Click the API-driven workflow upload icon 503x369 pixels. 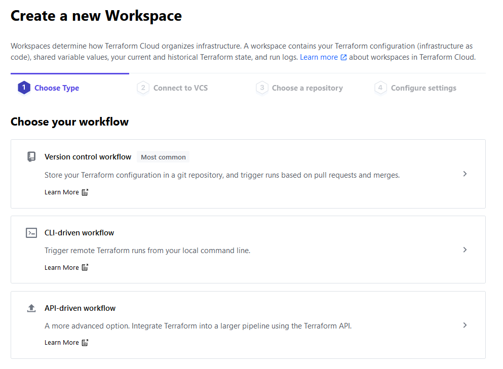pyautogui.click(x=31, y=308)
